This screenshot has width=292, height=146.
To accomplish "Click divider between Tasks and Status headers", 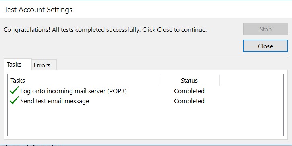I will 159,80.
